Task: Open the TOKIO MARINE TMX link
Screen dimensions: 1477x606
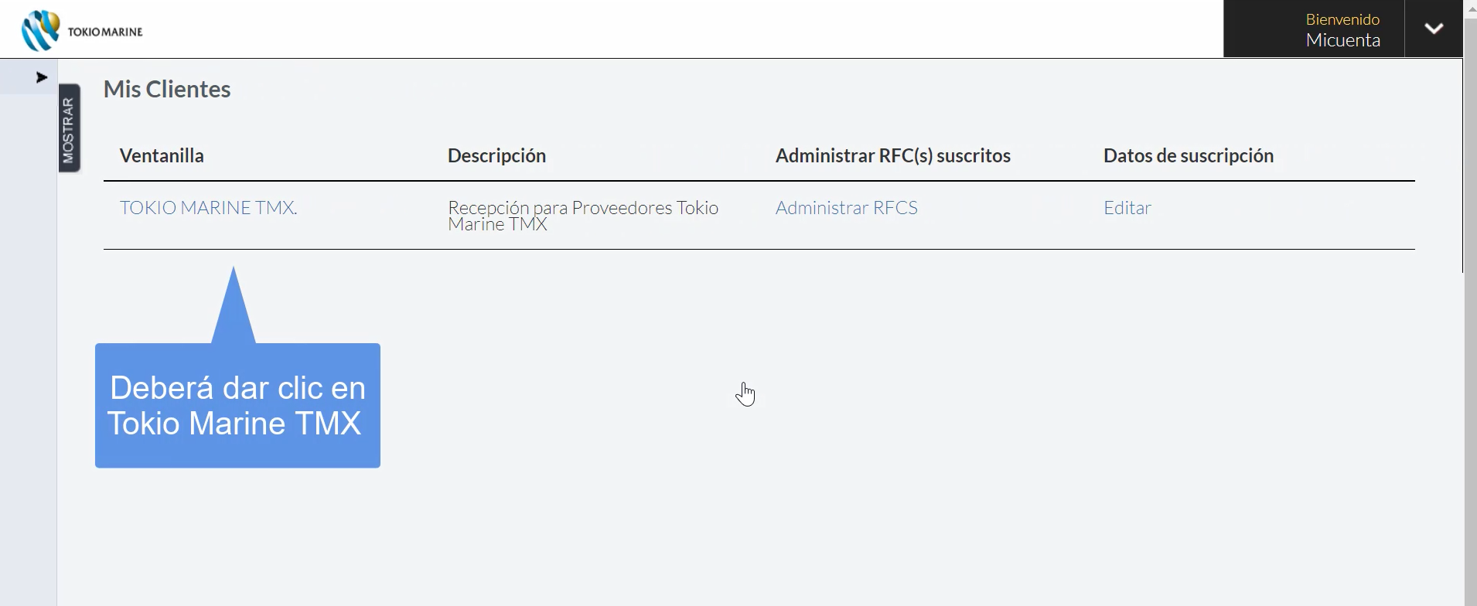Action: tap(208, 207)
